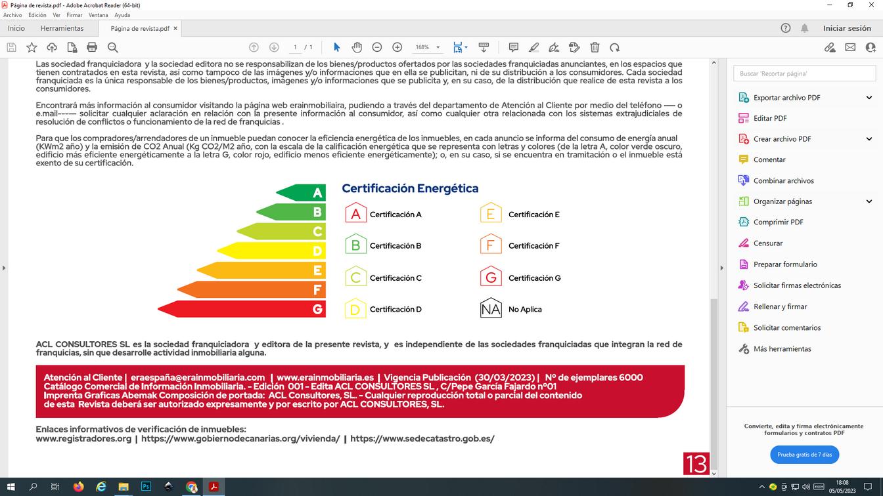Open File Explorer from the taskbar
The width and height of the screenshot is (883, 496).
point(124,487)
